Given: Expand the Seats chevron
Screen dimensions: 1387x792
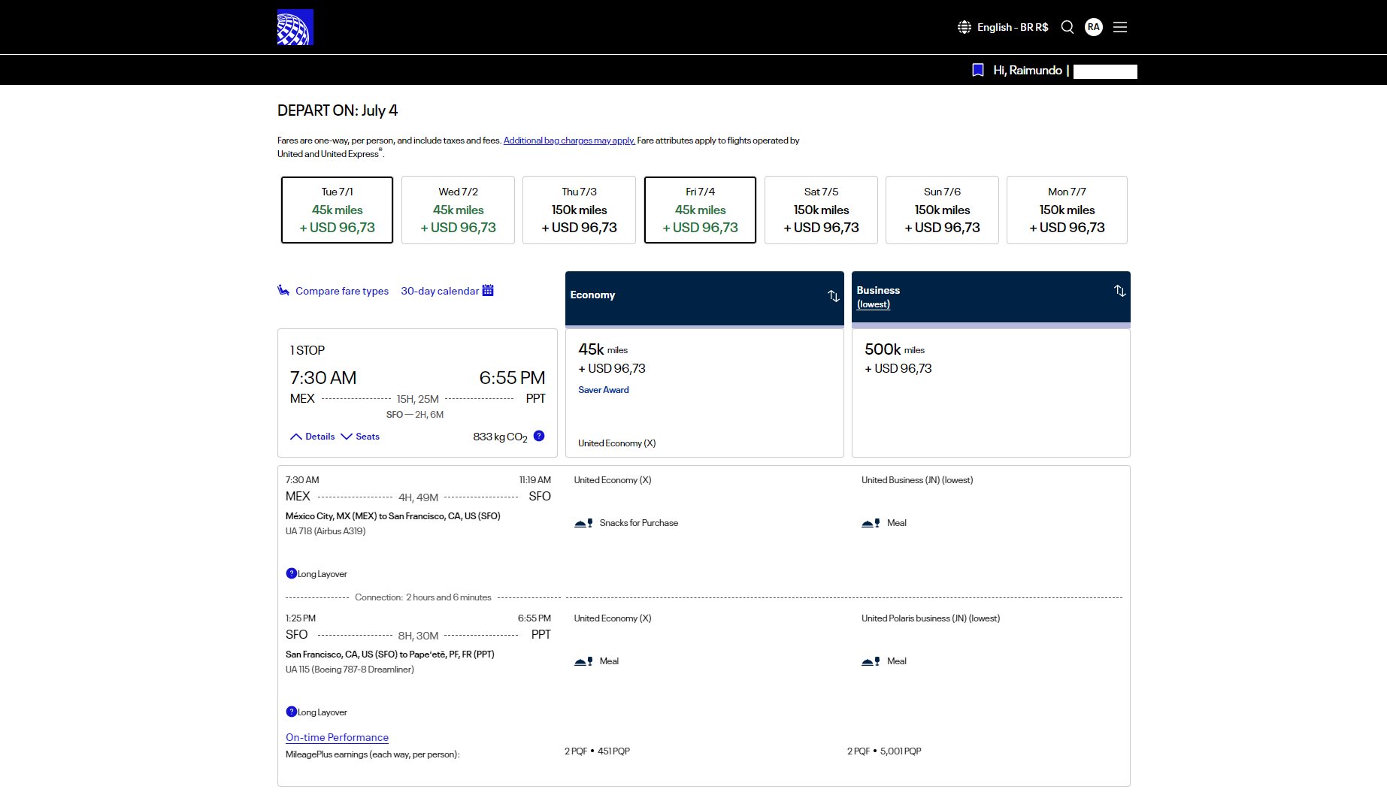Looking at the screenshot, I should coord(347,437).
